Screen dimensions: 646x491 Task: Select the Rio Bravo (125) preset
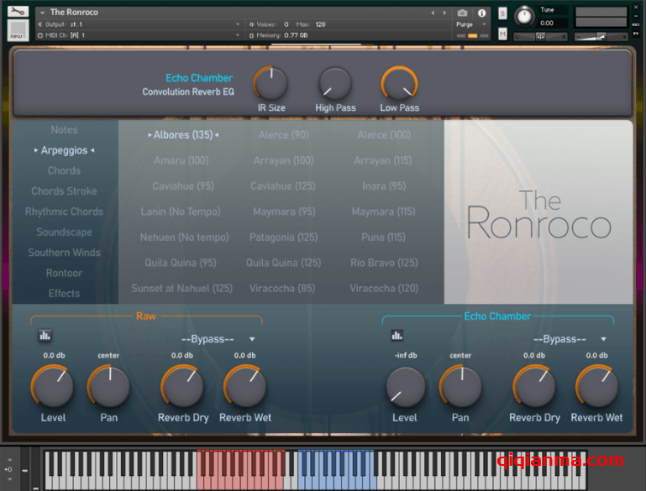click(x=383, y=263)
